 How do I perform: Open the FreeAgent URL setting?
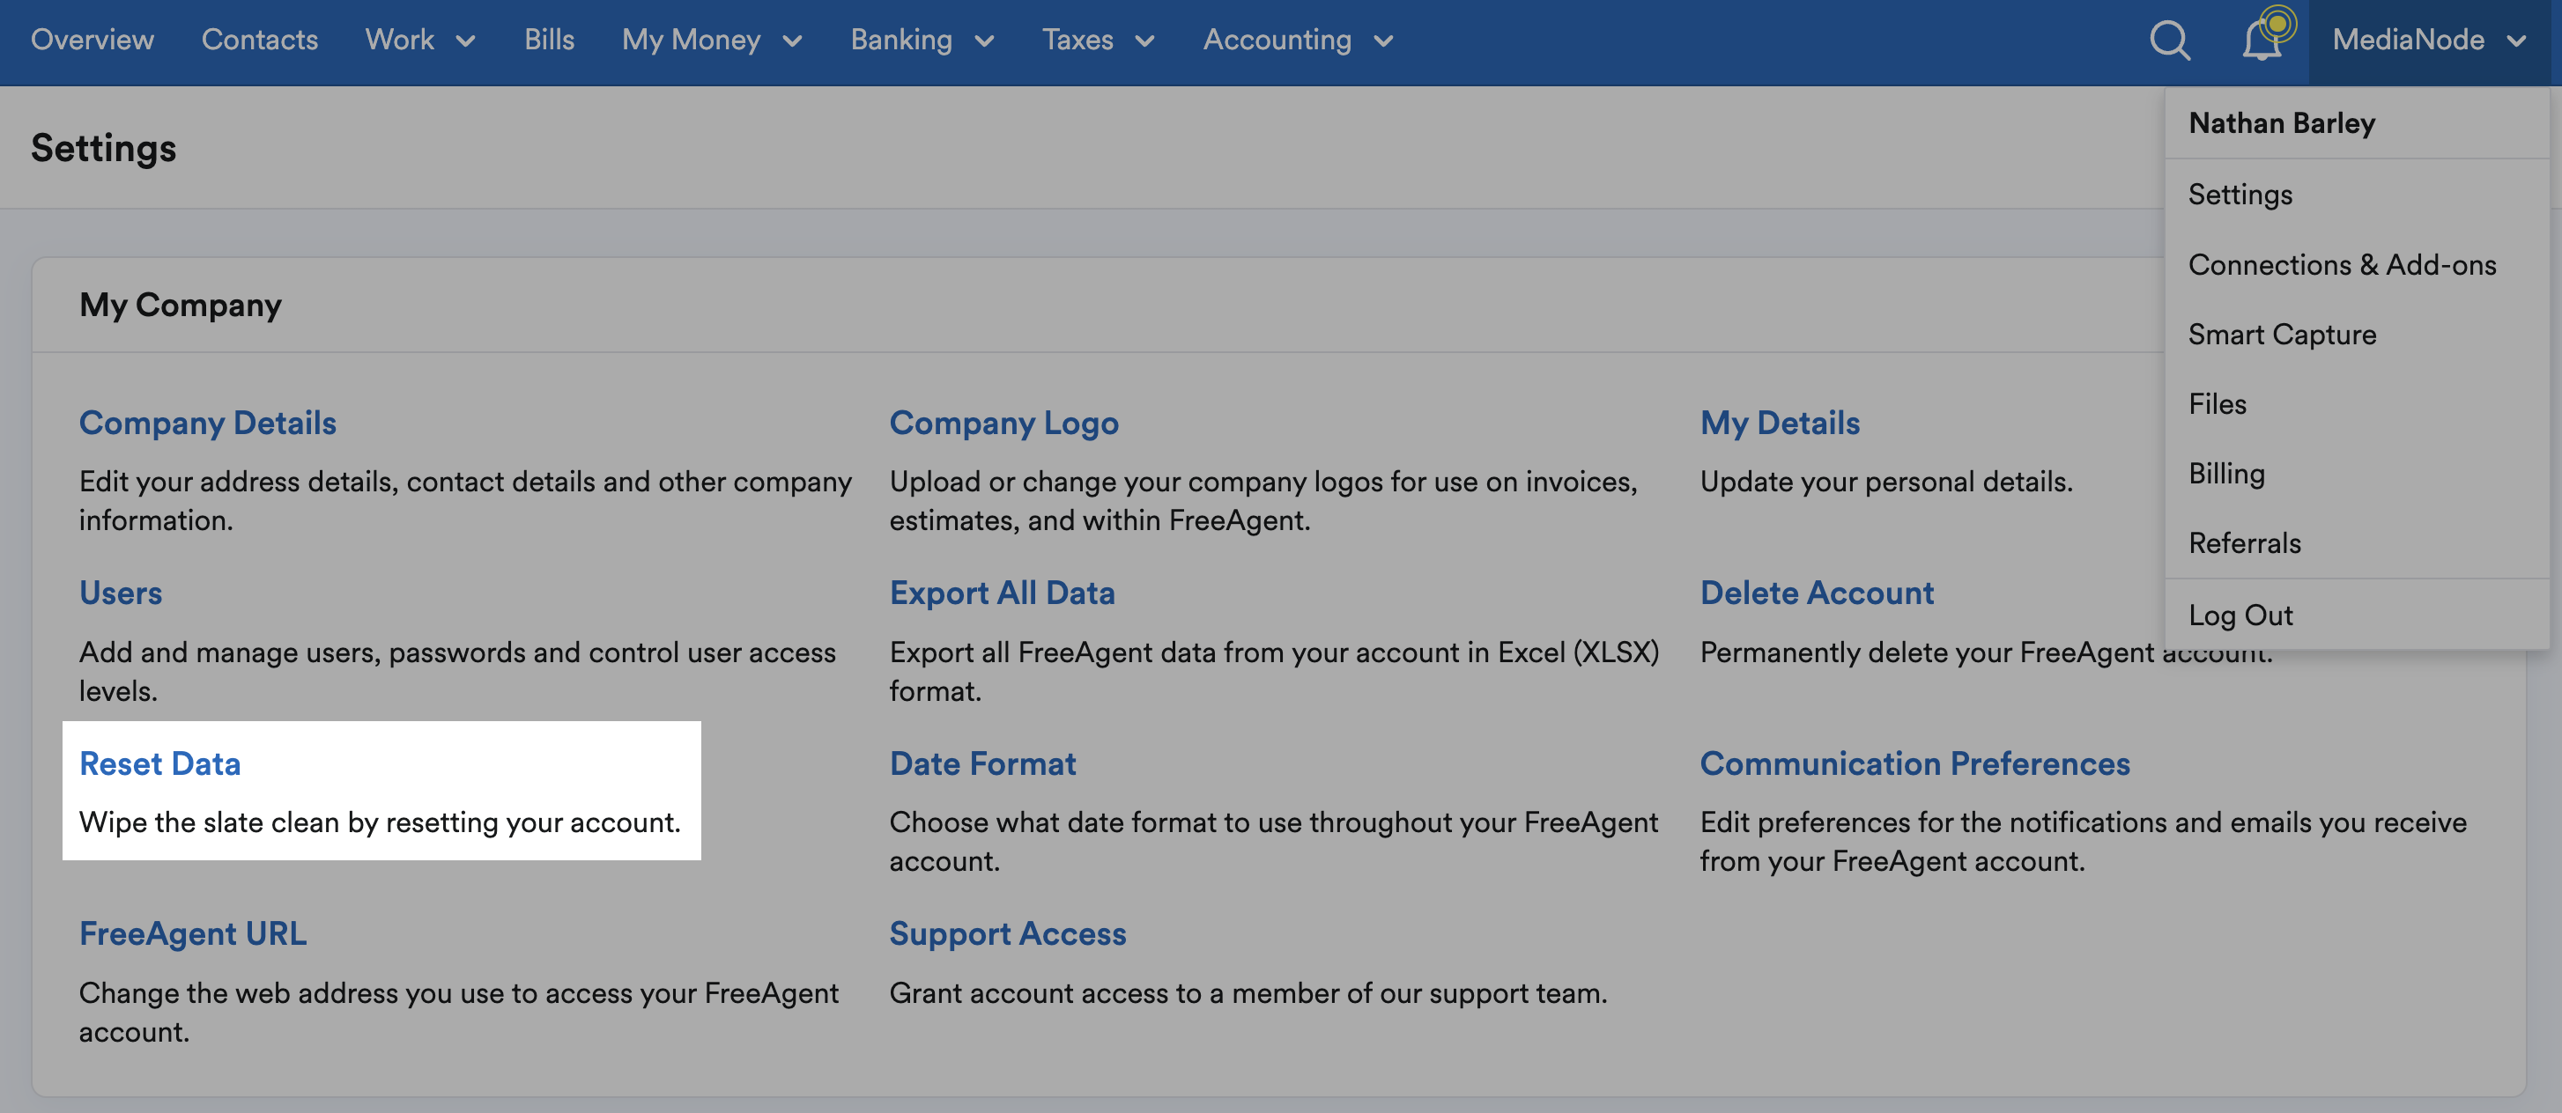click(x=193, y=934)
